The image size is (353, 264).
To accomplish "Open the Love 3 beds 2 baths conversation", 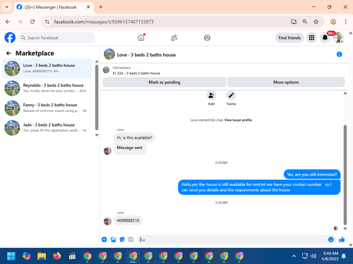I will (x=47, y=68).
